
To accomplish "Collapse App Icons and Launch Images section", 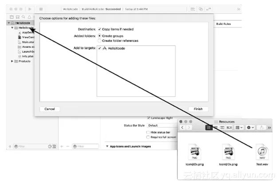I will (x=107, y=146).
